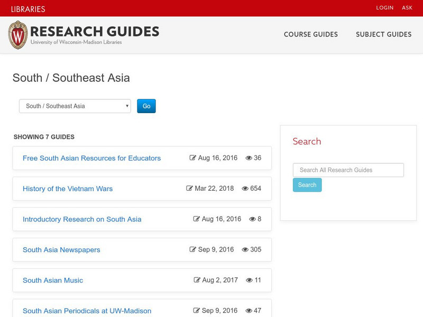Open the Subject Guides menu item
This screenshot has width=423, height=317.
(x=383, y=34)
